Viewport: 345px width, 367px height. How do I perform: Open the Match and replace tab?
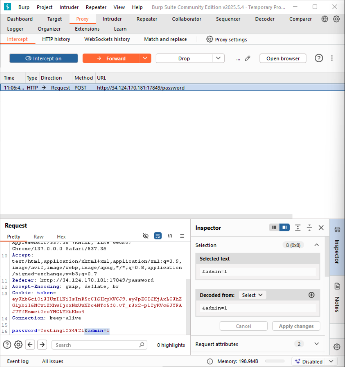tap(165, 39)
